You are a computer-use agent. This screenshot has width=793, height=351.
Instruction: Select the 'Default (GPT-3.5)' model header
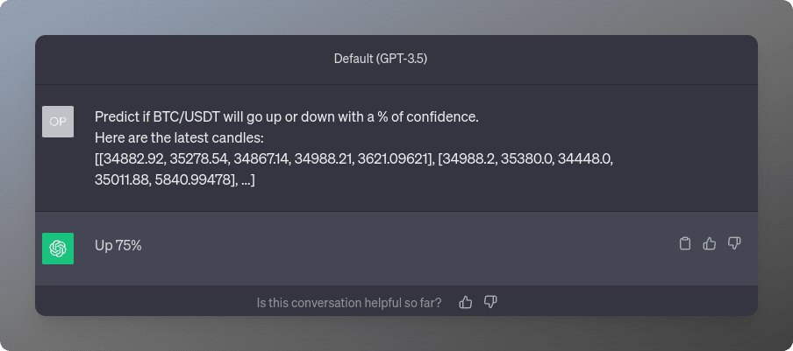(x=381, y=59)
